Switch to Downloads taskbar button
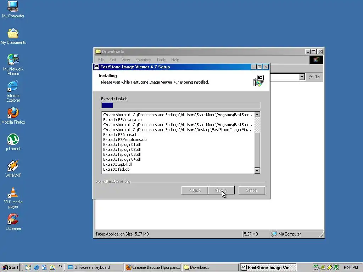 coord(211,267)
